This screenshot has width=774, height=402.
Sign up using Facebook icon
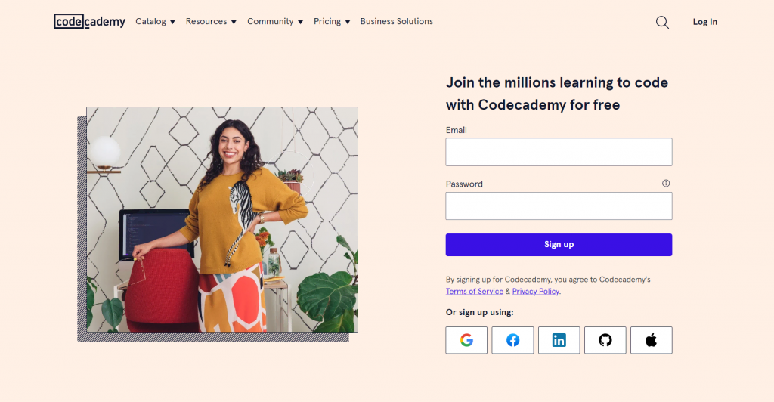(x=512, y=340)
